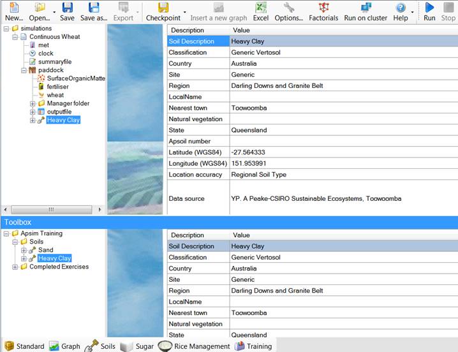
Task: Select the met node in the tree
Action: coord(43,45)
